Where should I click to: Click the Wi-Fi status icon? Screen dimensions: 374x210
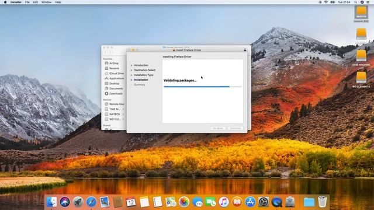(326, 2)
